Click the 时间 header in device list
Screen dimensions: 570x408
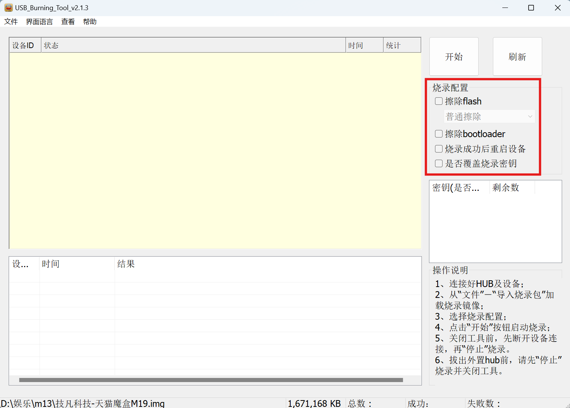tap(364, 45)
